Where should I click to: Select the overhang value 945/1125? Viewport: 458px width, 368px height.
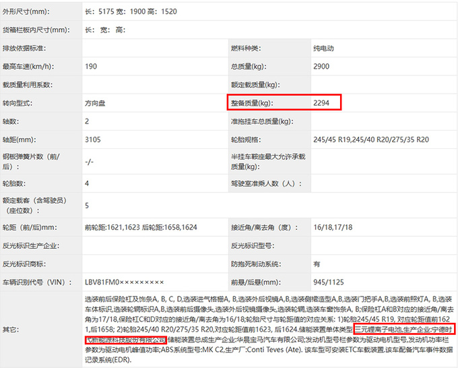pos(329,282)
